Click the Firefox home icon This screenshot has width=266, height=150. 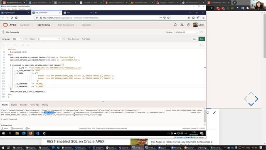[16, 17]
